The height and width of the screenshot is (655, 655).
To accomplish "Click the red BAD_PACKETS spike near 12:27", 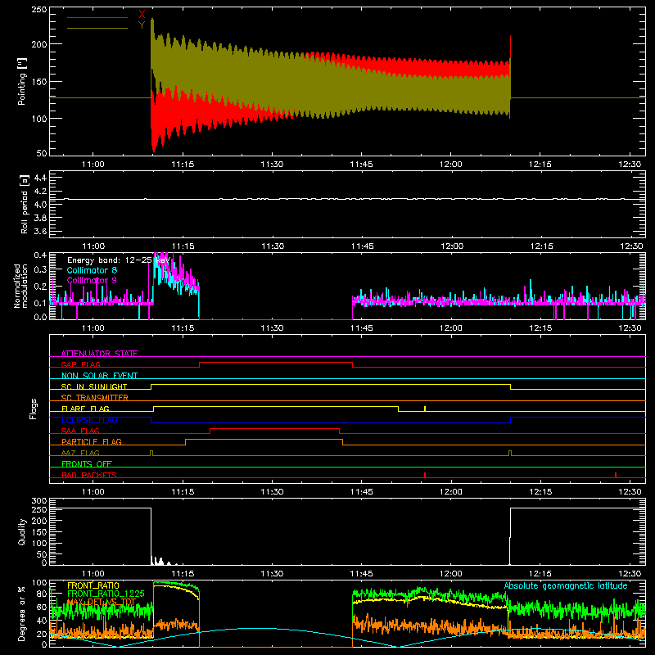I will pyautogui.click(x=616, y=475).
